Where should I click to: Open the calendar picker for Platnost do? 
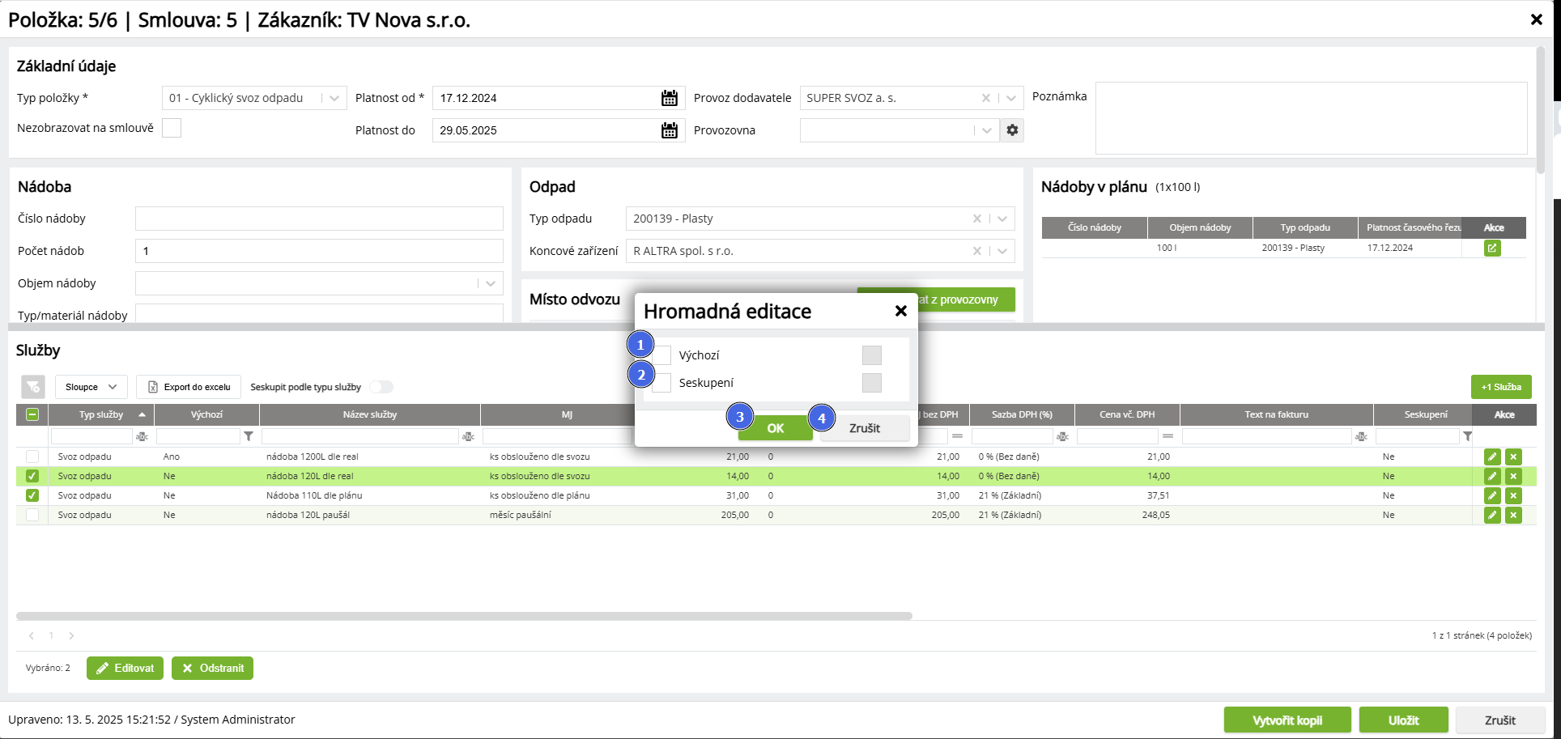point(669,130)
